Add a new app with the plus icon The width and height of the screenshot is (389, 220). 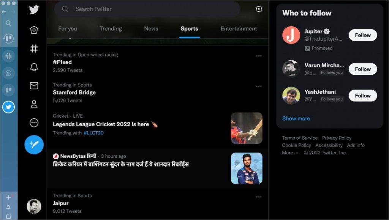(x=8, y=198)
